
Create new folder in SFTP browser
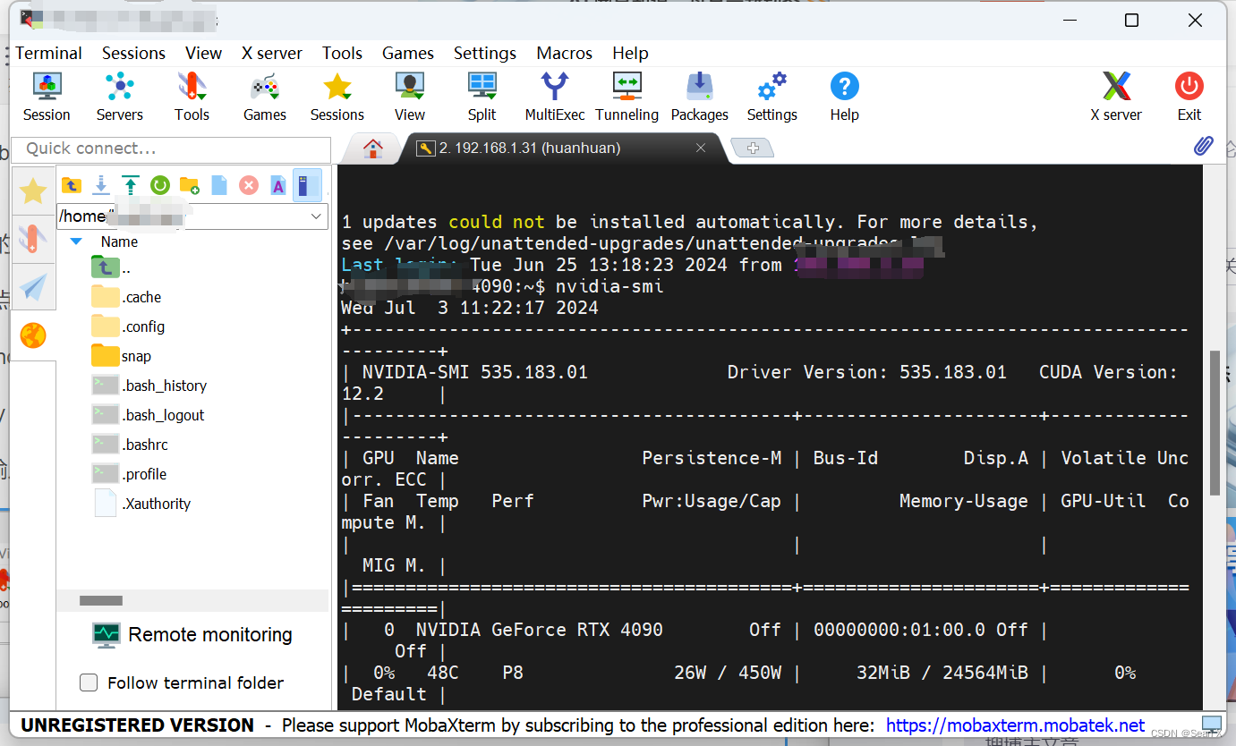point(190,185)
